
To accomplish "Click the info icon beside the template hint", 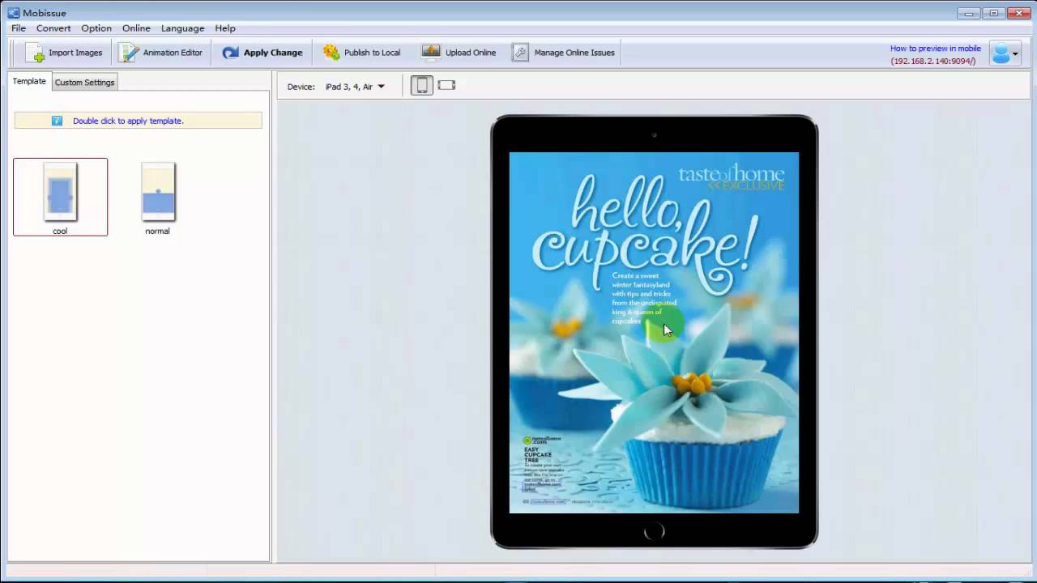I will pos(57,121).
